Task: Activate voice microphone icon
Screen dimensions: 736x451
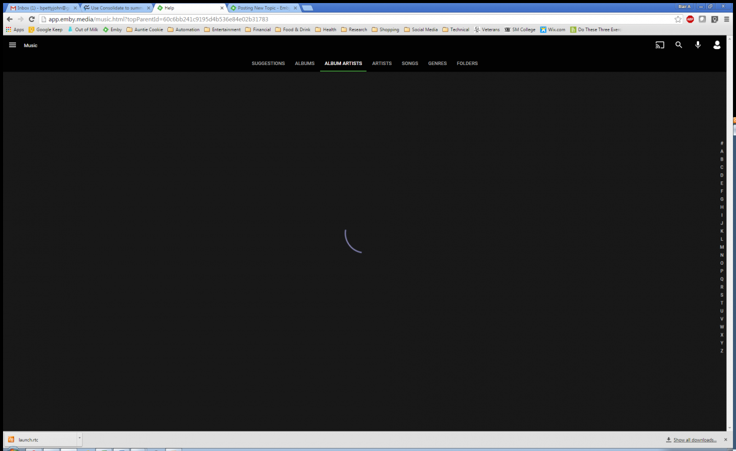Action: 698,45
